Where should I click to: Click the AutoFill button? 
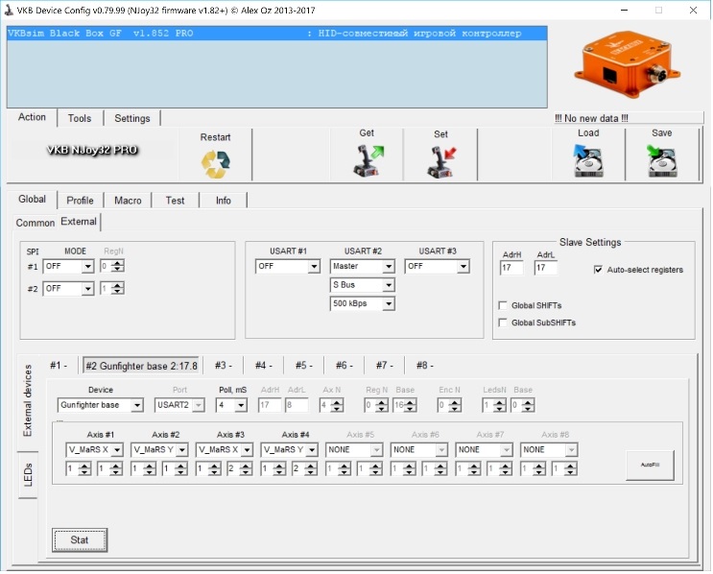click(650, 465)
